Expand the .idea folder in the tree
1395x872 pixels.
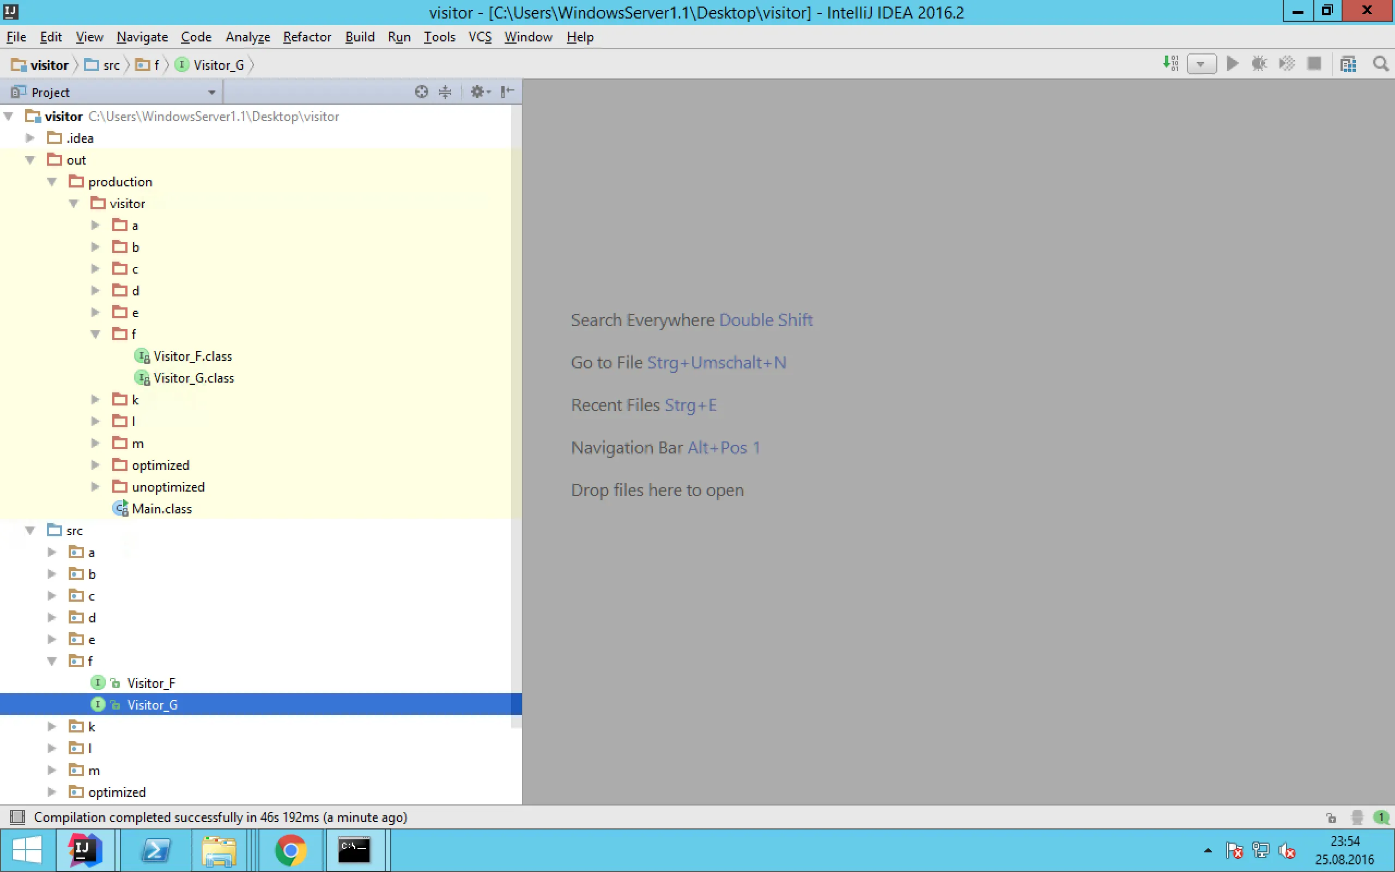click(30, 138)
